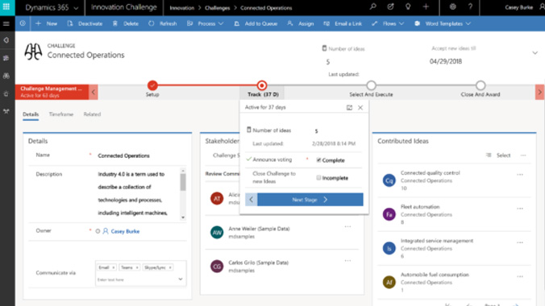Open the Dynamics 365 app launcher grid
Image resolution: width=545 pixels, height=306 pixels.
6,7
